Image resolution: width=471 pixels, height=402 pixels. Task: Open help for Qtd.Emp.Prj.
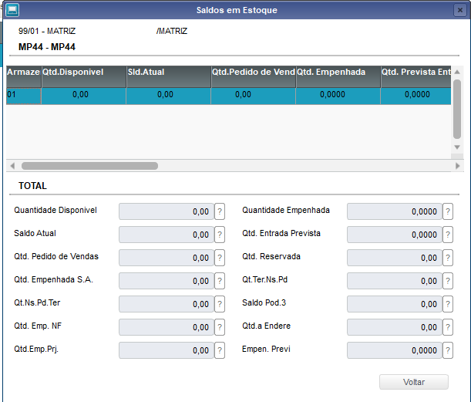[220, 350]
